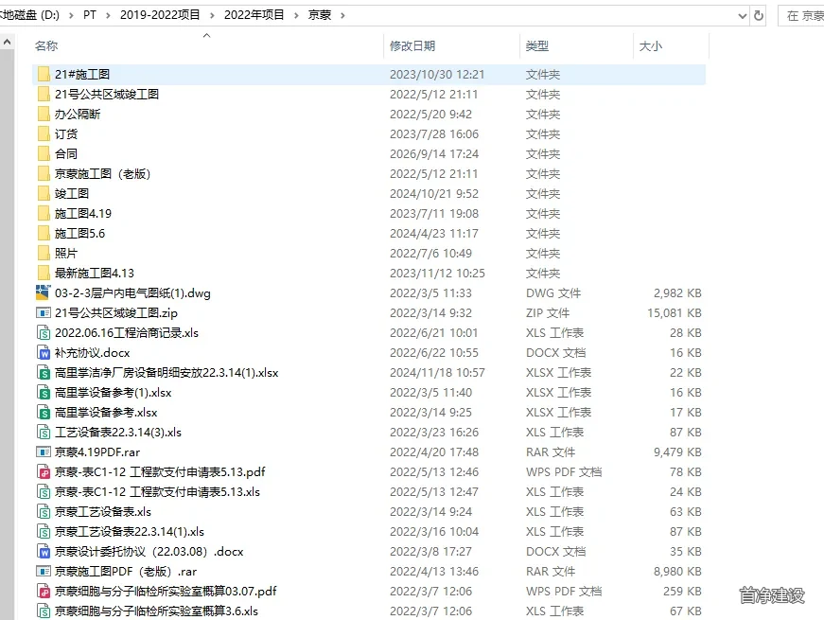The width and height of the screenshot is (824, 620).
Task: Expand the chevron after 2022年项目 in path
Action: (296, 15)
